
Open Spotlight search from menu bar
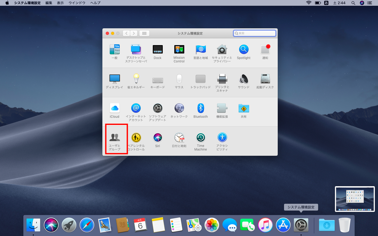(x=353, y=3)
